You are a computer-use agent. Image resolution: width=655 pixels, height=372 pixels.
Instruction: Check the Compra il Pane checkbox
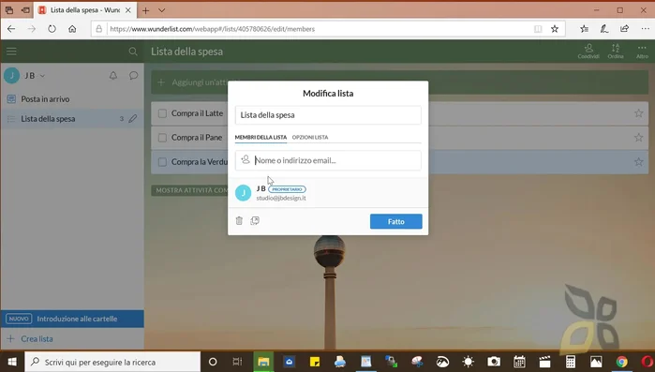(x=162, y=138)
